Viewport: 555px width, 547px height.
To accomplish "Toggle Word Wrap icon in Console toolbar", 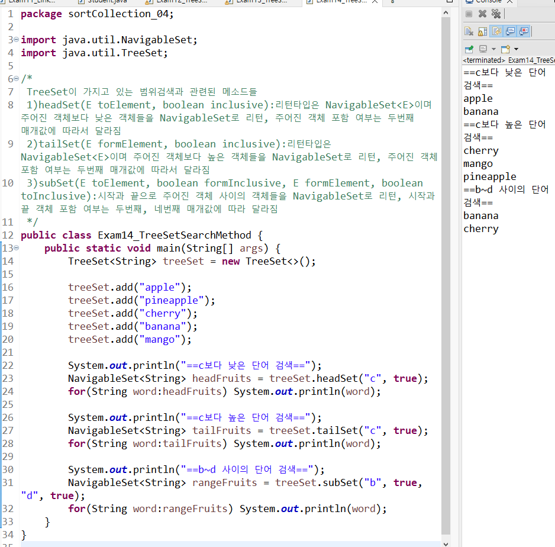I will 496,31.
